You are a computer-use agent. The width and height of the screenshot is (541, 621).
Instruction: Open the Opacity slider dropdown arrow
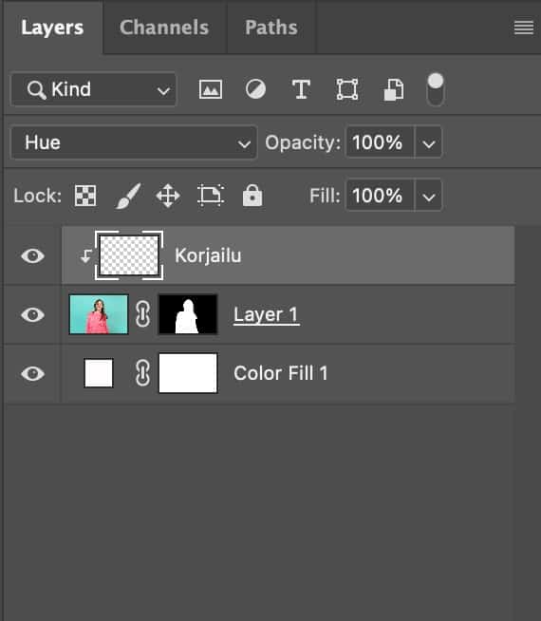click(x=429, y=142)
